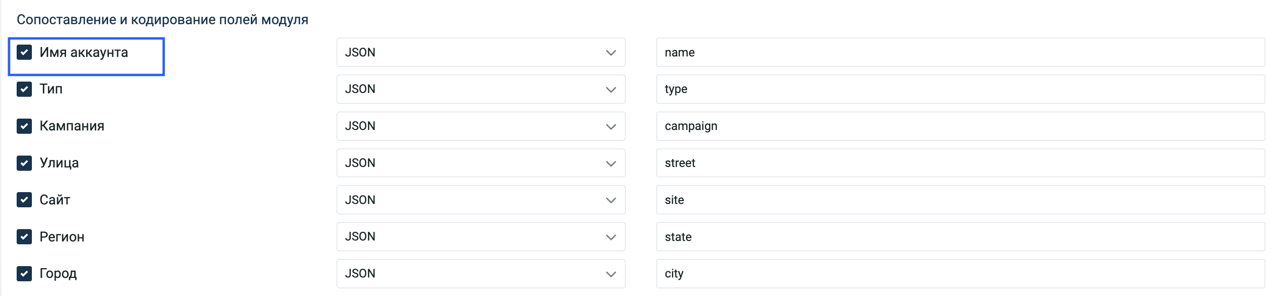Disable the Сайт field checkbox
Screen dimensions: 1274x296
point(24,200)
